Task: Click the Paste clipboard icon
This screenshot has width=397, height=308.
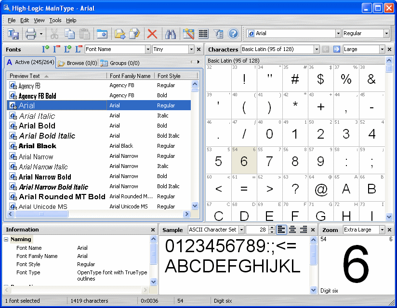Action: (85, 34)
